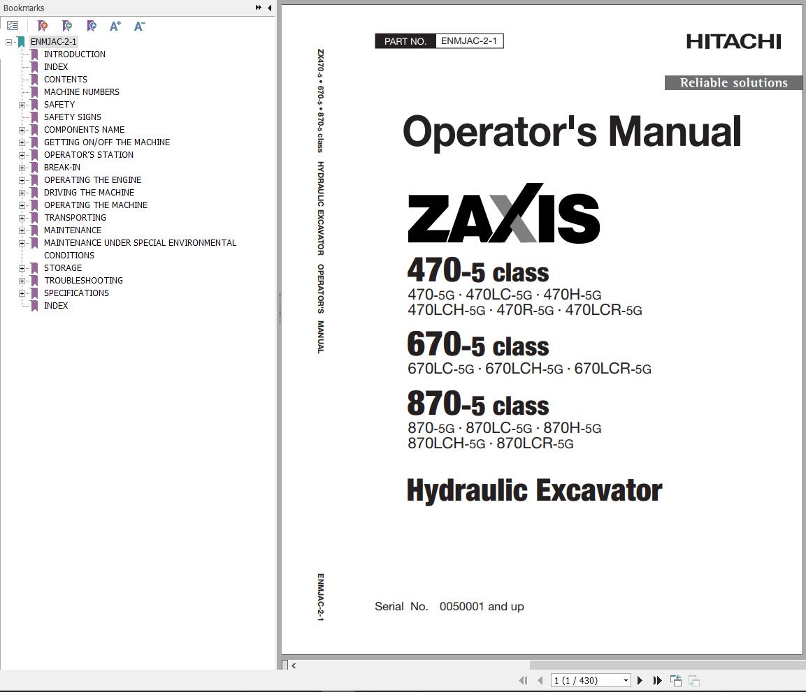Expand the MAINTENANCE bookmark
Image resolution: width=806 pixels, height=692 pixels.
pyautogui.click(x=22, y=230)
